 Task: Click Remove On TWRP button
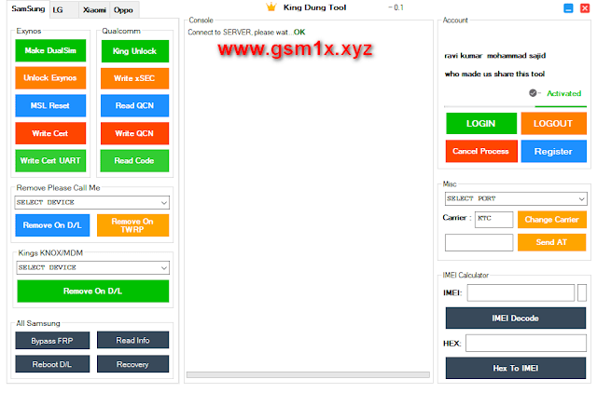[x=132, y=225]
